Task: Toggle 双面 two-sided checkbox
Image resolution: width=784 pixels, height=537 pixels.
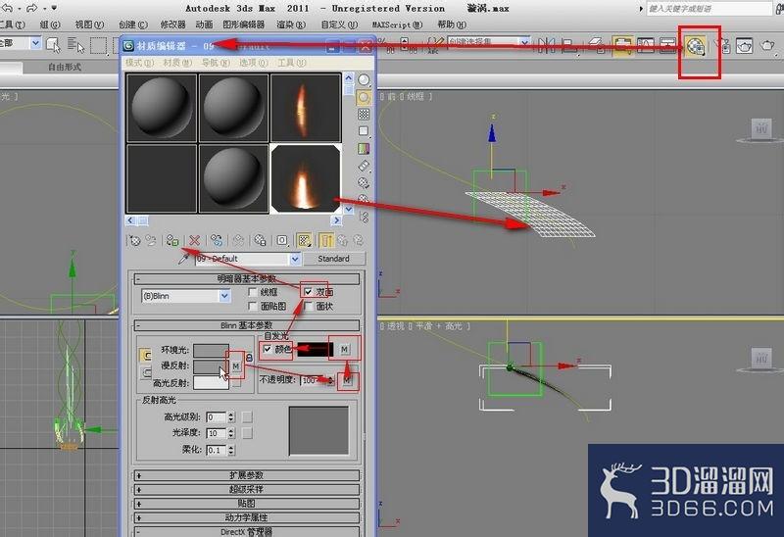Action: pos(308,291)
